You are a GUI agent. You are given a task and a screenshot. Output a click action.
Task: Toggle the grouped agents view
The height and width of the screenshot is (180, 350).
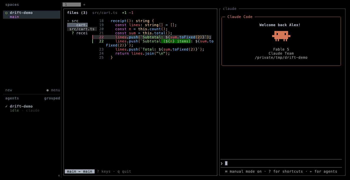point(52,98)
